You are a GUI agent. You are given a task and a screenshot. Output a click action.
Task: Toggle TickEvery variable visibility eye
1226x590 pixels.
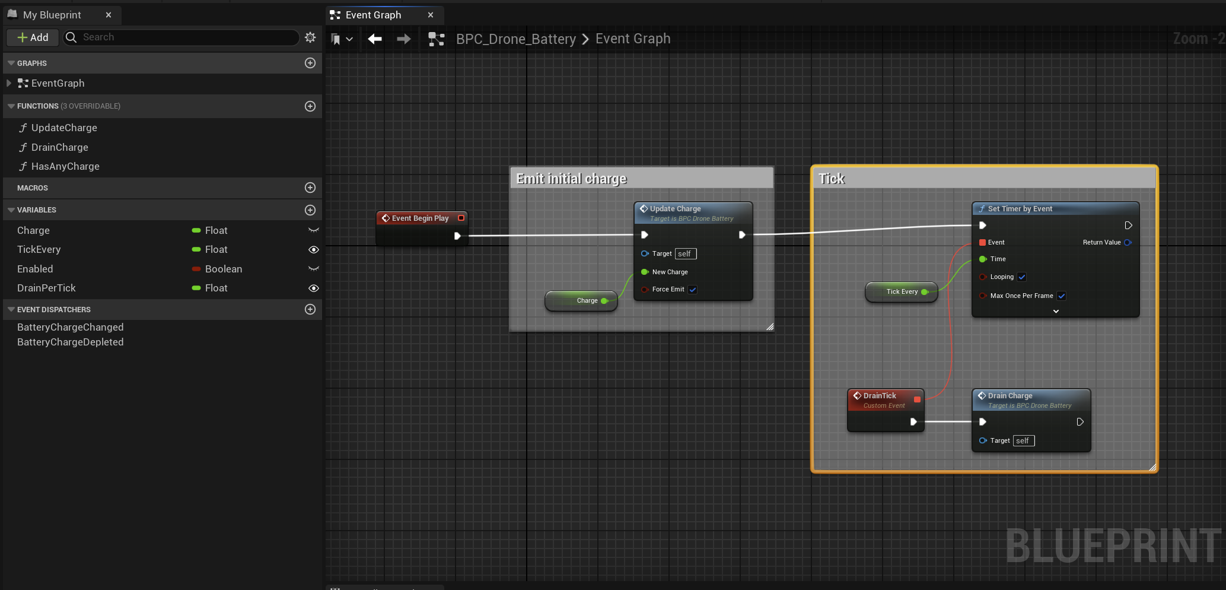tap(314, 249)
